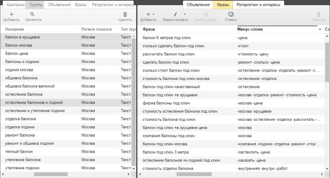Select phrase 'балкон под ключ качественный'

[x=171, y=87]
